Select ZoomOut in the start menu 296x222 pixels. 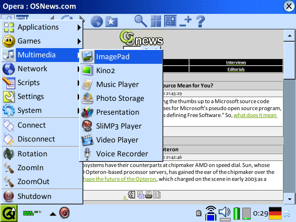tap(42, 182)
